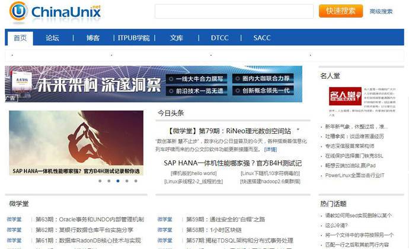Open hot topic 匹配一行之后取其前两行内容
The width and height of the screenshot is (409, 249).
357,245
